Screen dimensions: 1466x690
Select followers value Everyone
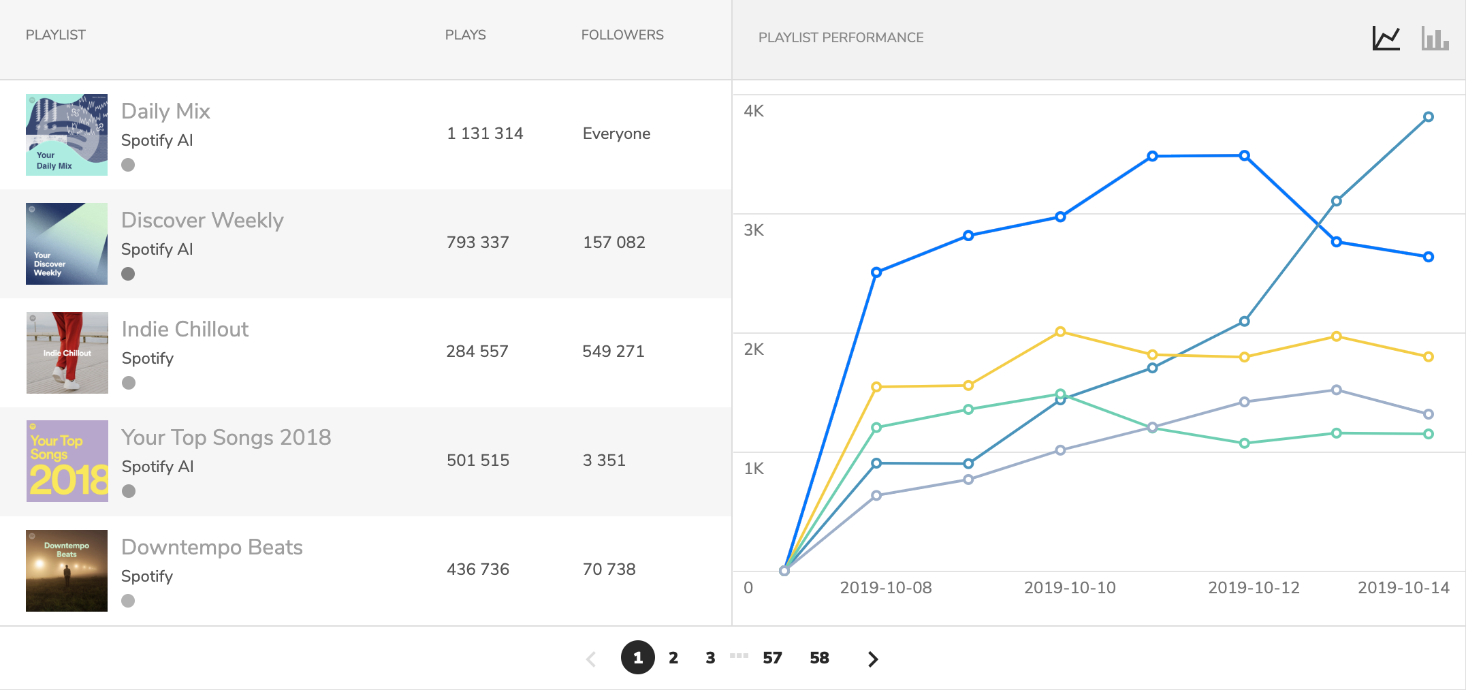click(617, 134)
